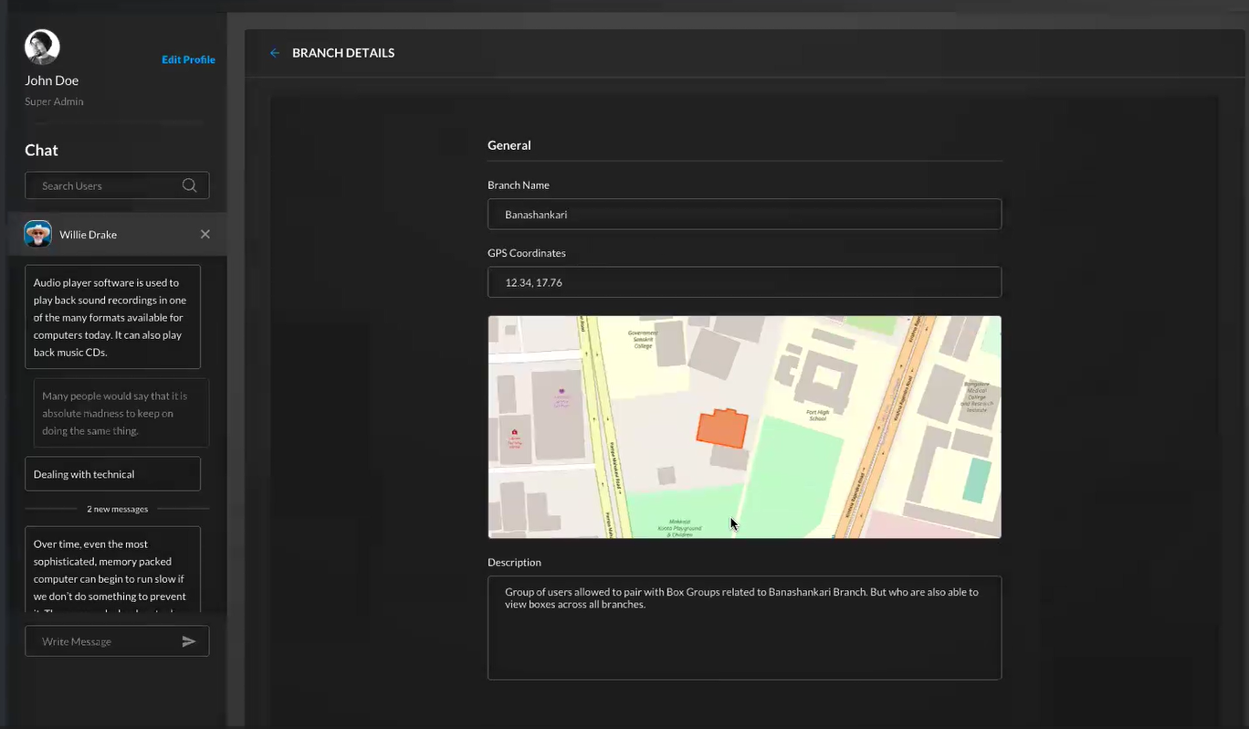Click the Willie Drake chat name
Viewport: 1249px width, 729px height.
(x=88, y=235)
